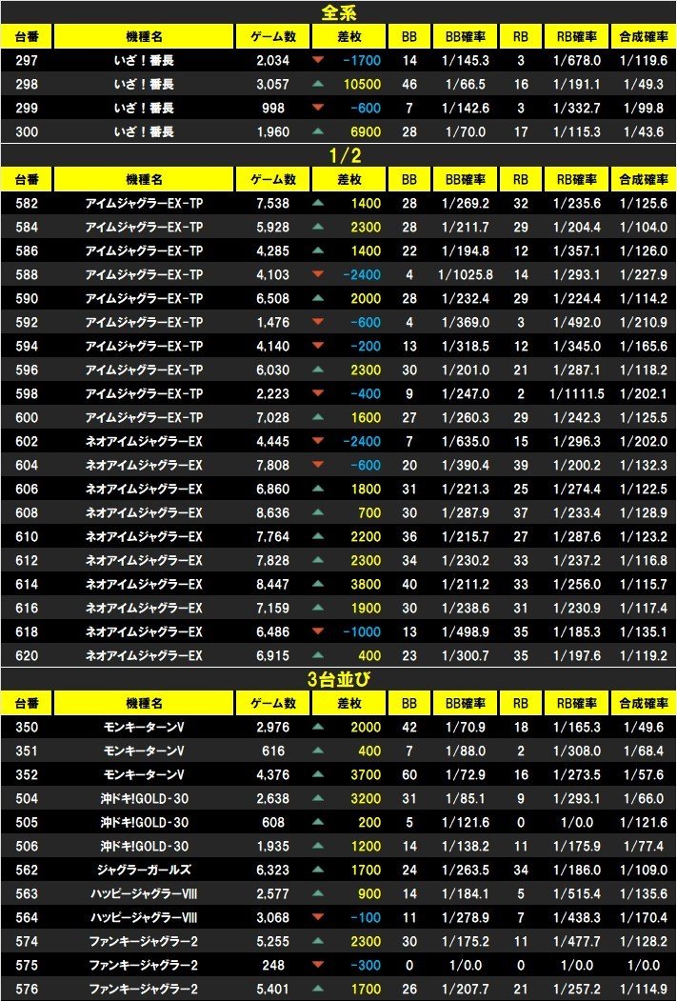Click ファンキージャグラー2 name in row 574

point(144,942)
